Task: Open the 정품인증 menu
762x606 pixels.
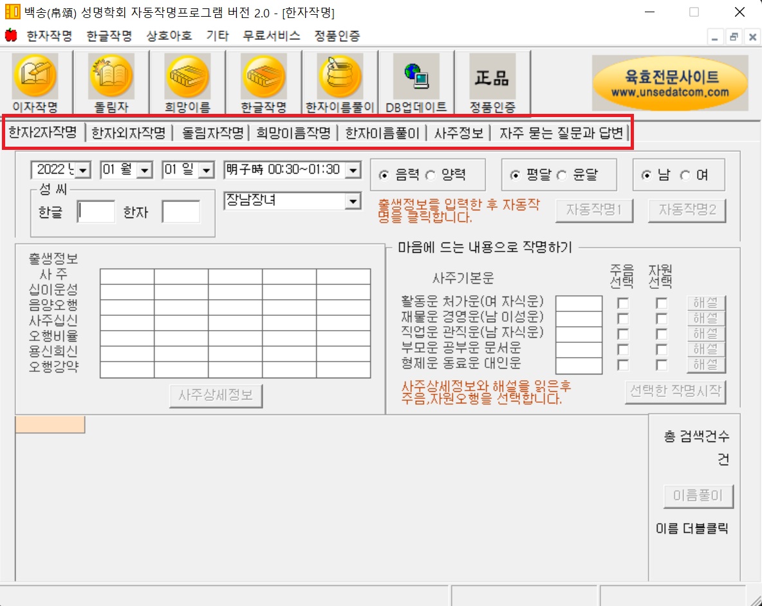Action: click(x=337, y=35)
